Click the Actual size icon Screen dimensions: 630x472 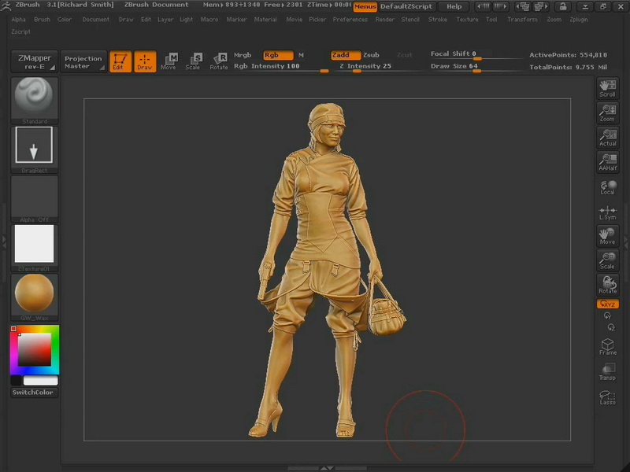[607, 137]
